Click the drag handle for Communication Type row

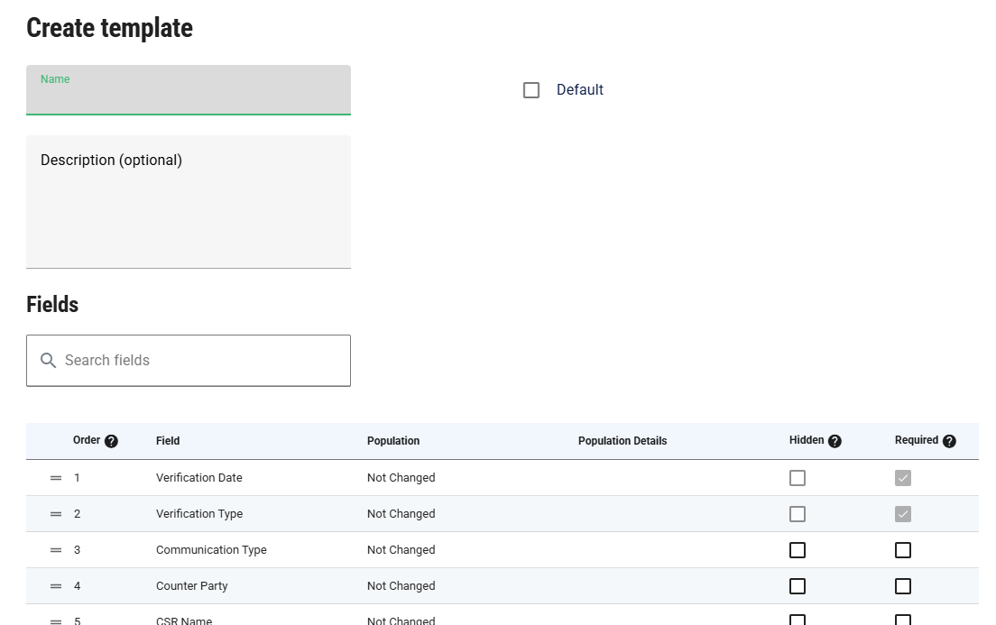[56, 550]
